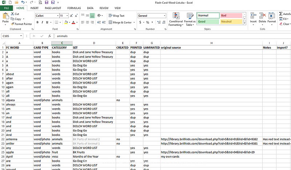
Task: Activate the Format Painter brush
Action: (12, 24)
